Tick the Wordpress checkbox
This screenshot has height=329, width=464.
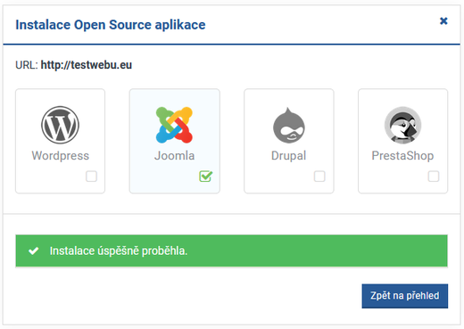pyautogui.click(x=91, y=176)
